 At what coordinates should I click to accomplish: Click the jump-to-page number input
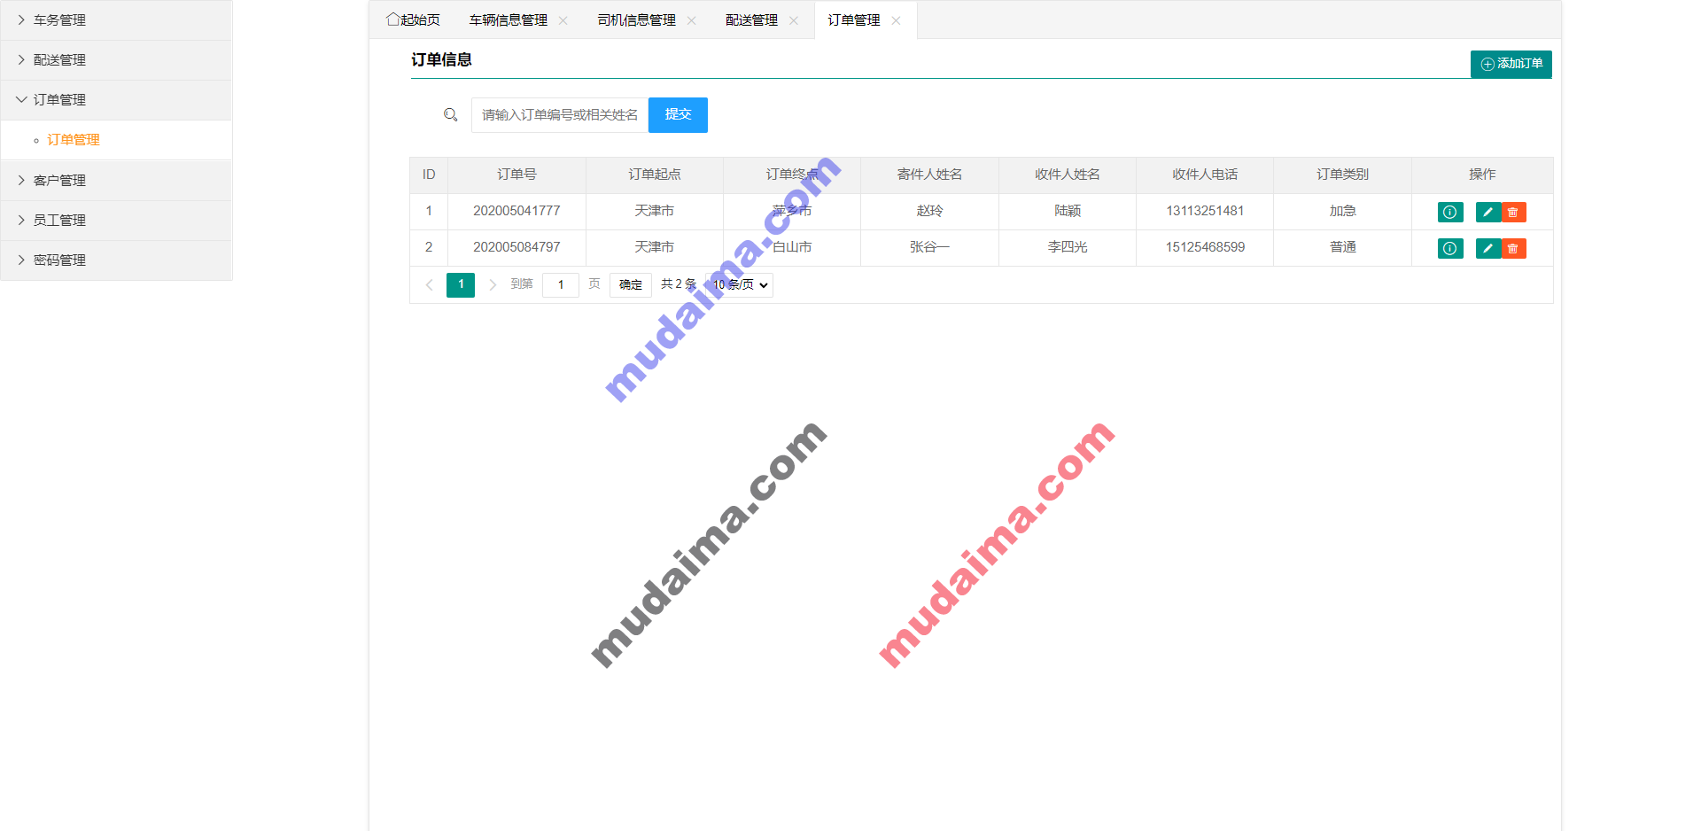[x=561, y=284]
